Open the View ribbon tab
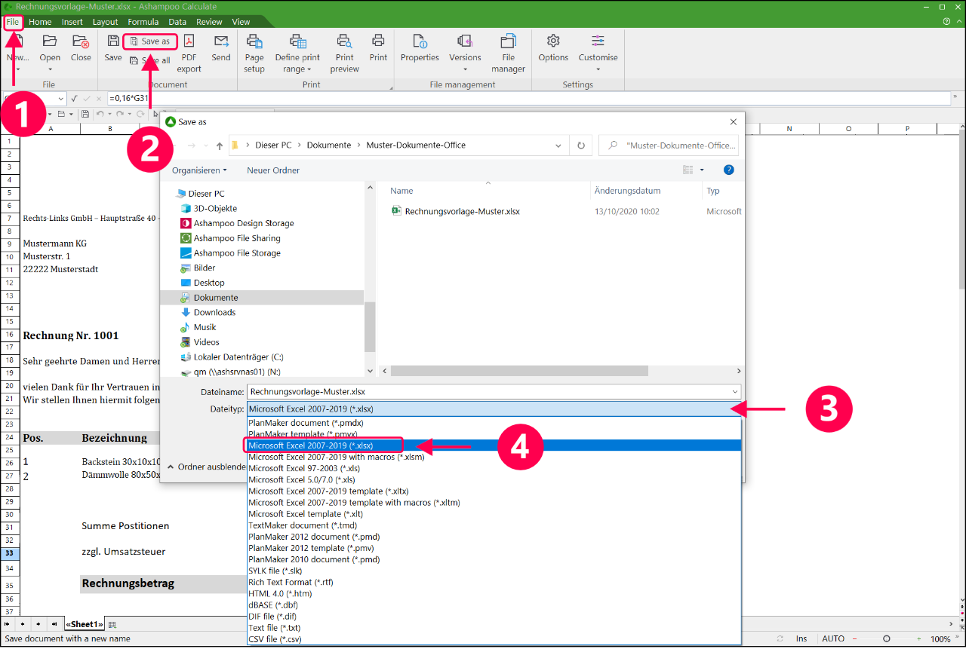 [241, 22]
